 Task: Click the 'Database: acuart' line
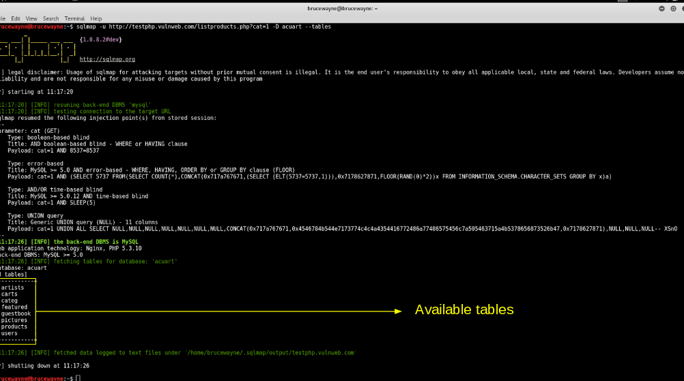pos(23,268)
